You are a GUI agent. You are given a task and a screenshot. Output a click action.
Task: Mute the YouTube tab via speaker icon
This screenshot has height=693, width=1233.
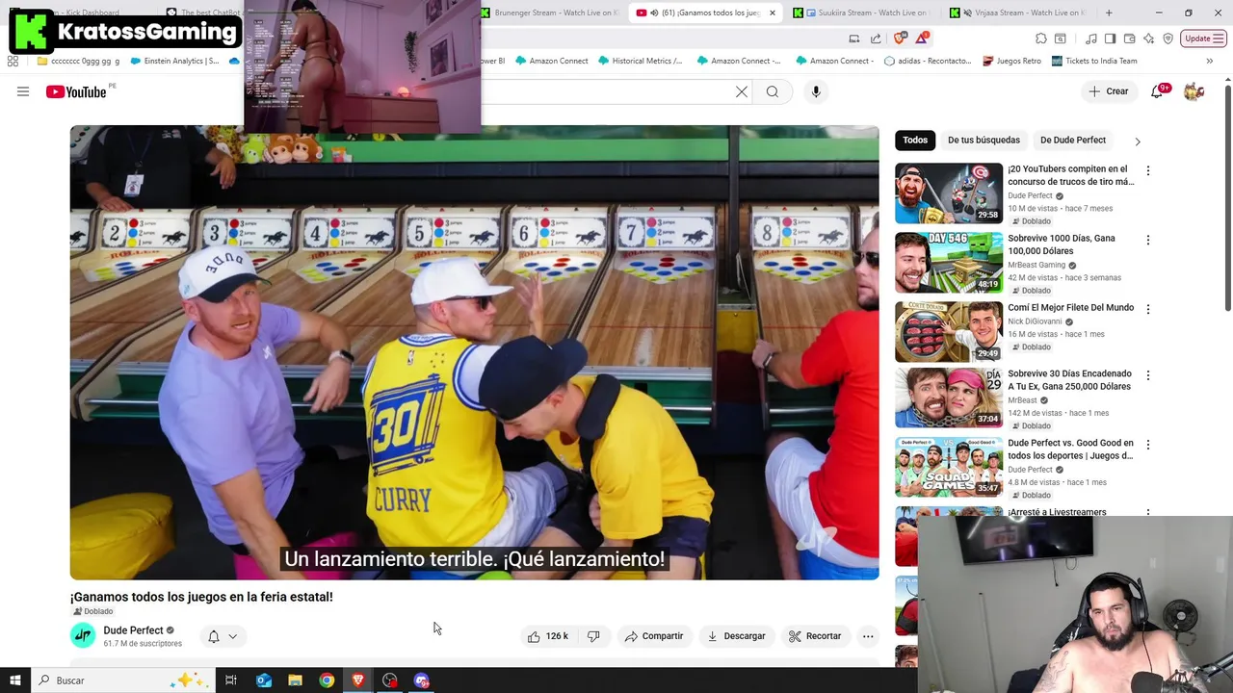pyautogui.click(x=654, y=13)
